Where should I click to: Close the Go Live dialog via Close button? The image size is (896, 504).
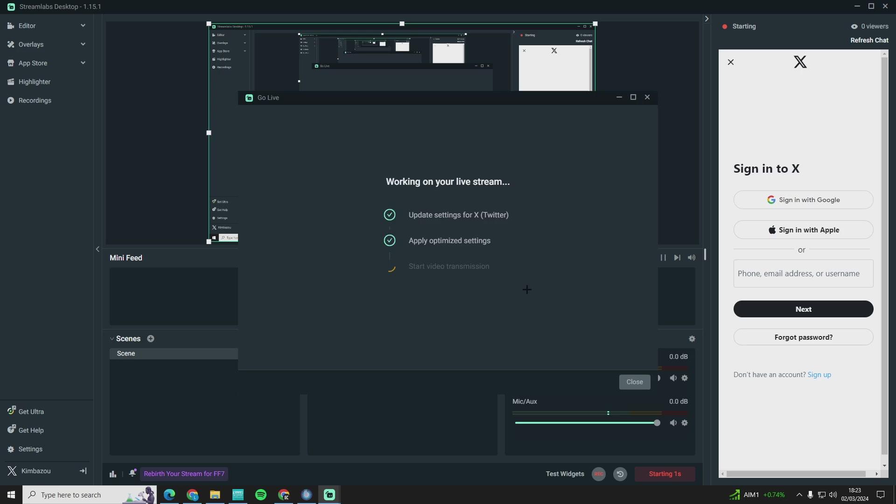pyautogui.click(x=635, y=382)
